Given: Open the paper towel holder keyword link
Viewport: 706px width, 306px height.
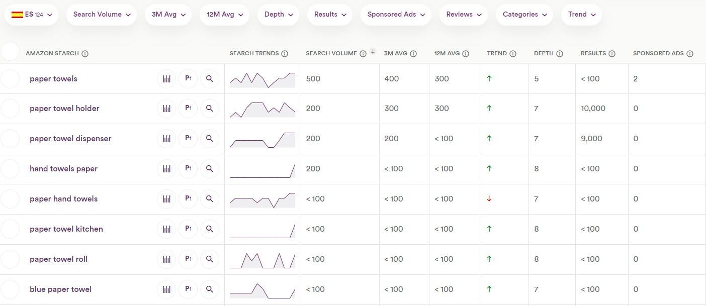Looking at the screenshot, I should (x=64, y=109).
